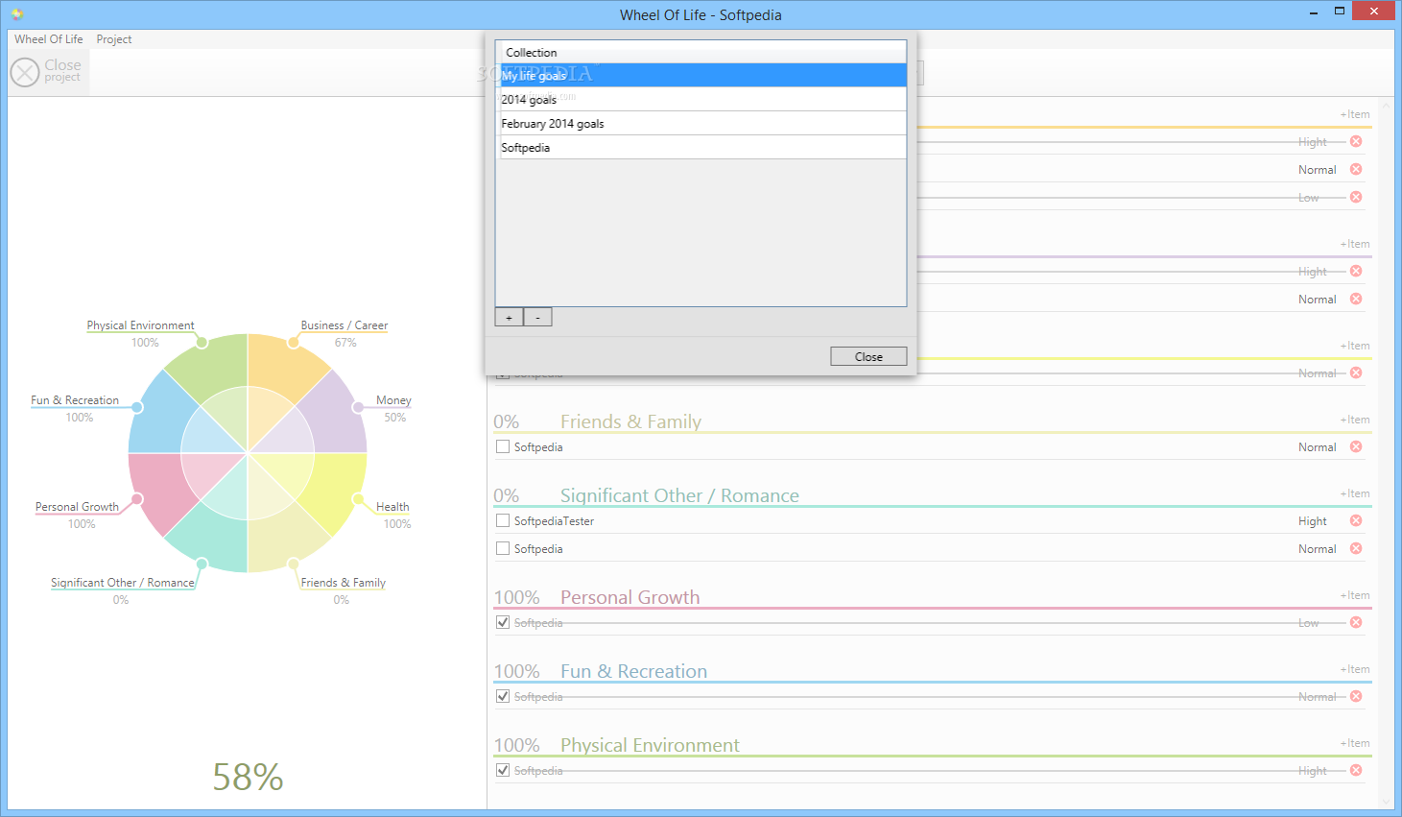Image resolution: width=1402 pixels, height=817 pixels.
Task: Delete the Hight item under the purple line
Action: [1356, 271]
